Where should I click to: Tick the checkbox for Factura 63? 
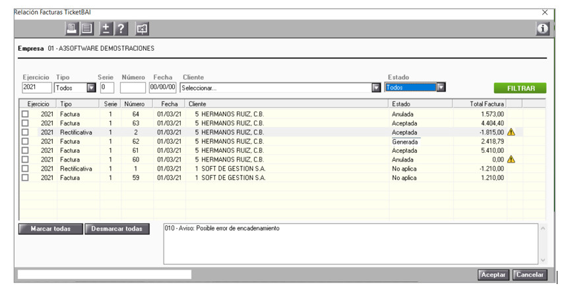point(25,123)
